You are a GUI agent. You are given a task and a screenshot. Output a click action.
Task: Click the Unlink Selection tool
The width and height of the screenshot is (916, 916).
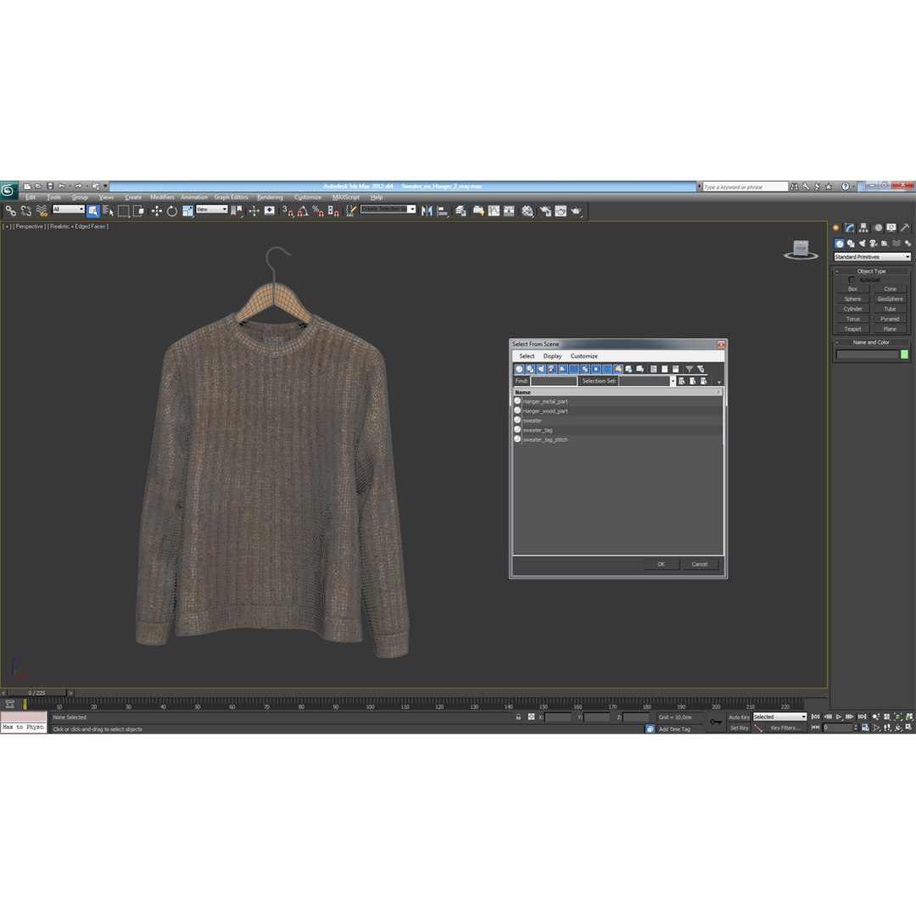pyautogui.click(x=25, y=211)
